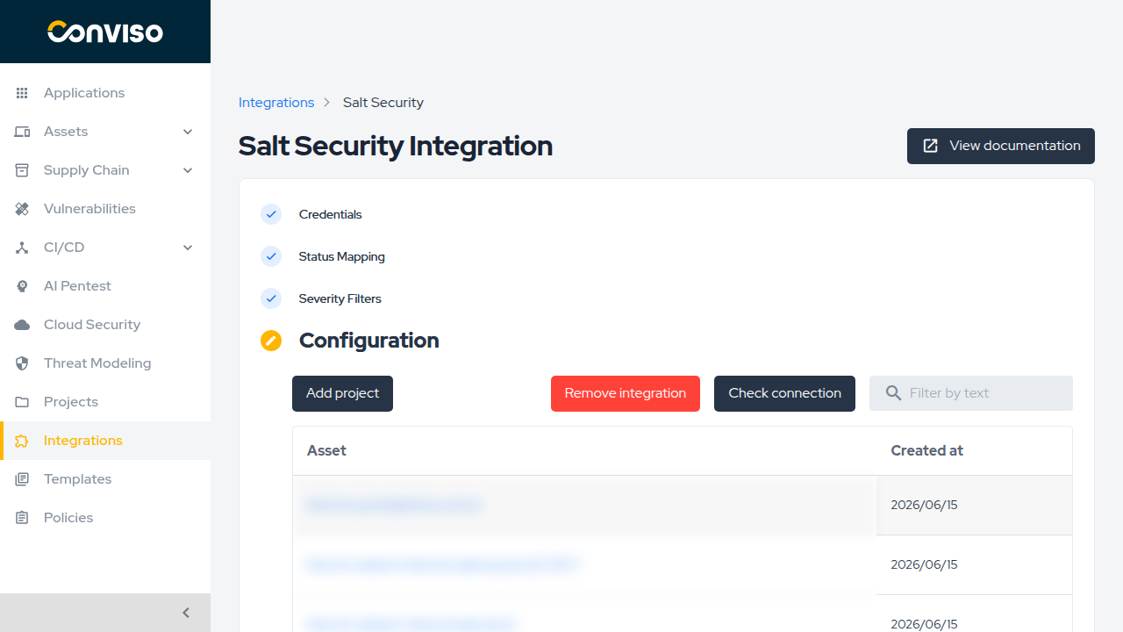Screen dimensions: 1123x632
Task: Expand the Supply Chain submenu chevron
Action: (188, 170)
